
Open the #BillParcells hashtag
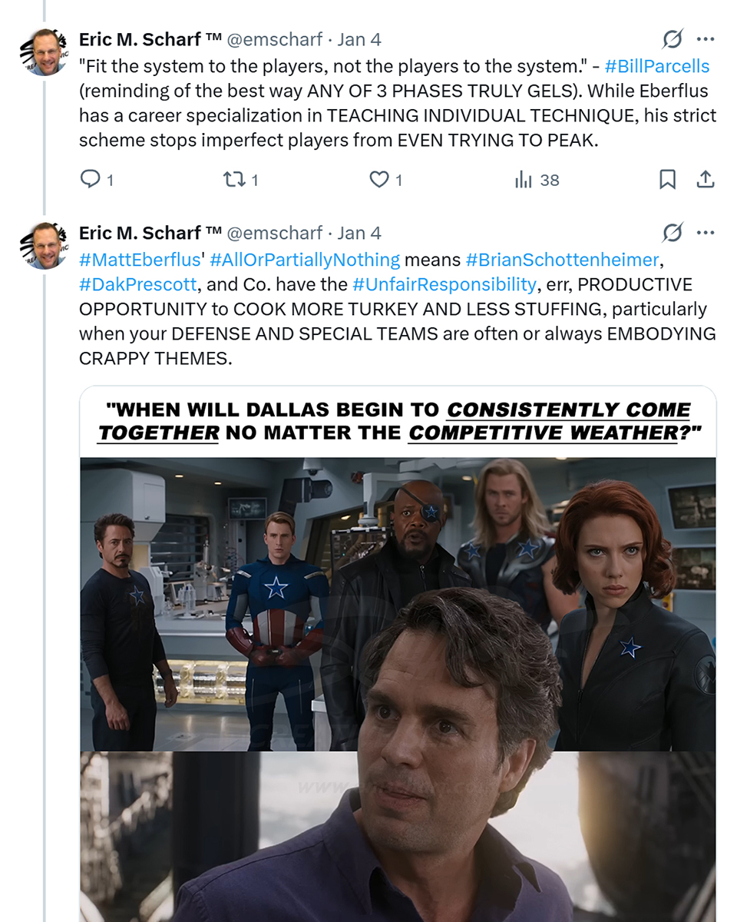[657, 66]
